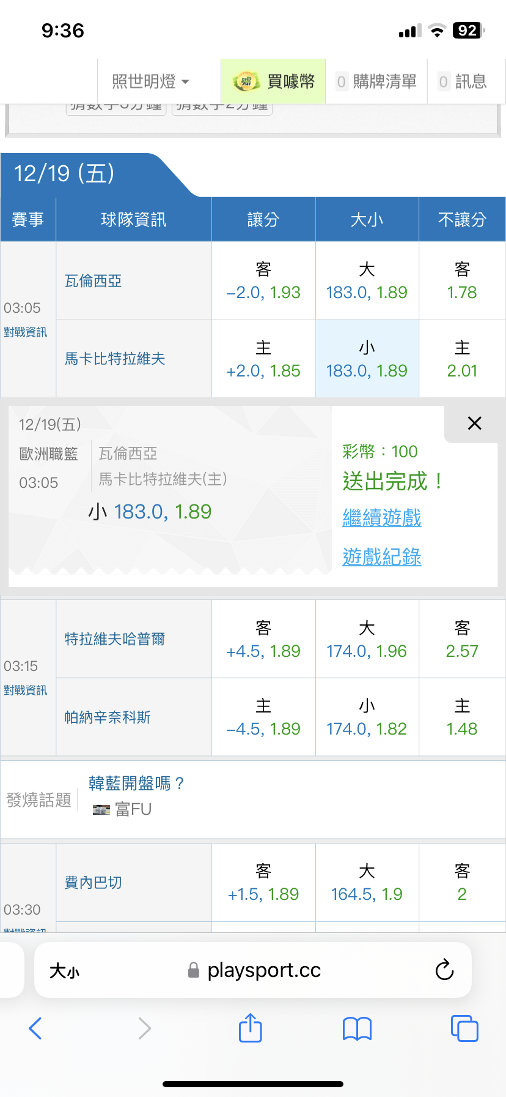Open 對戰資訊 for the 03:05 match
The image size is (506, 1097).
coord(25,332)
